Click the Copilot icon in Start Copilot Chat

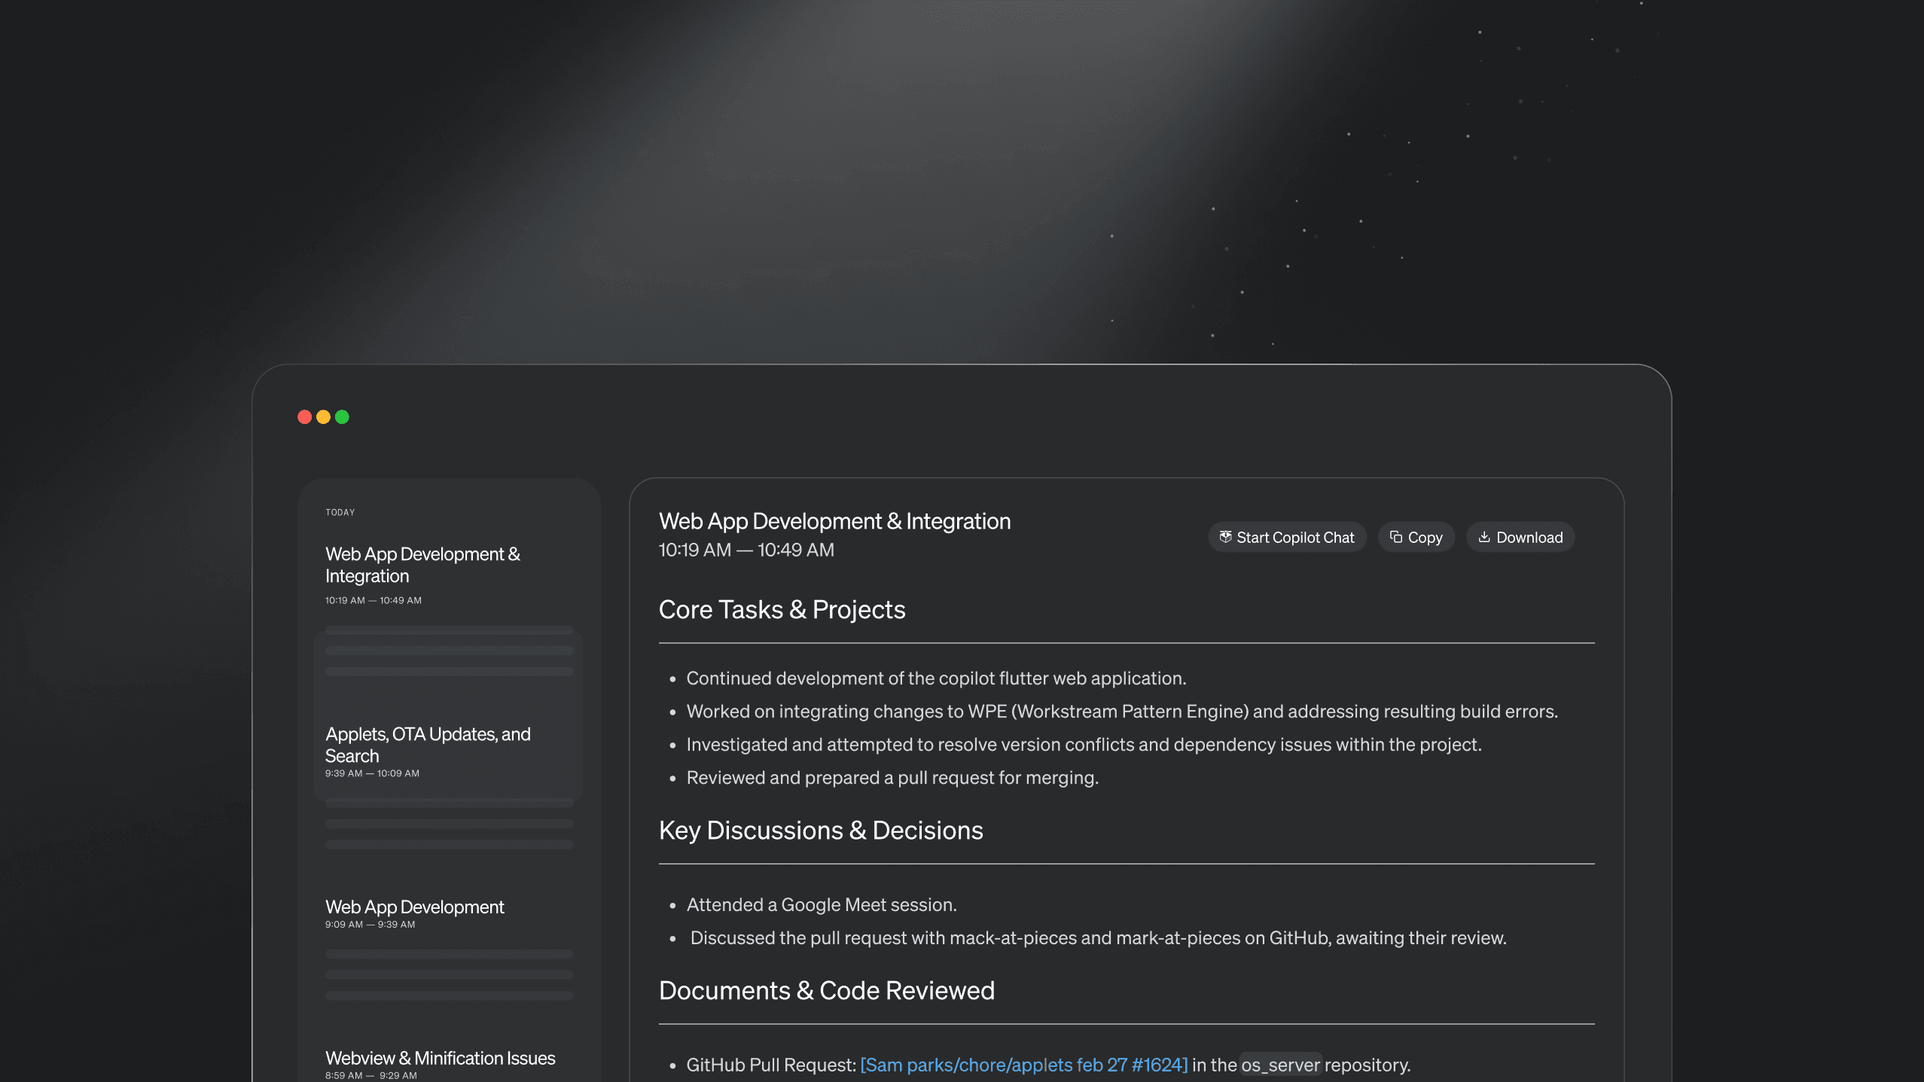(1225, 537)
